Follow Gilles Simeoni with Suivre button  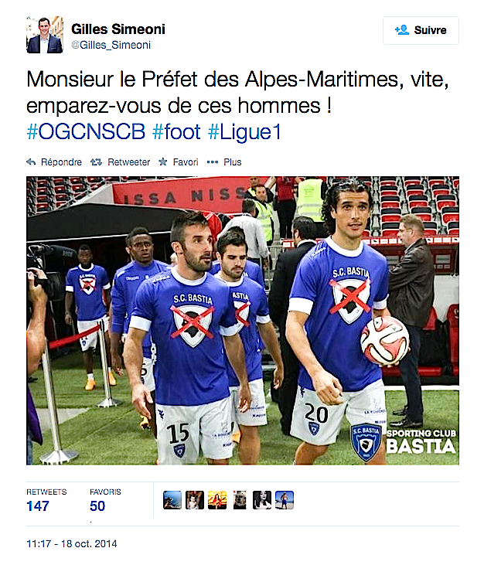421,30
